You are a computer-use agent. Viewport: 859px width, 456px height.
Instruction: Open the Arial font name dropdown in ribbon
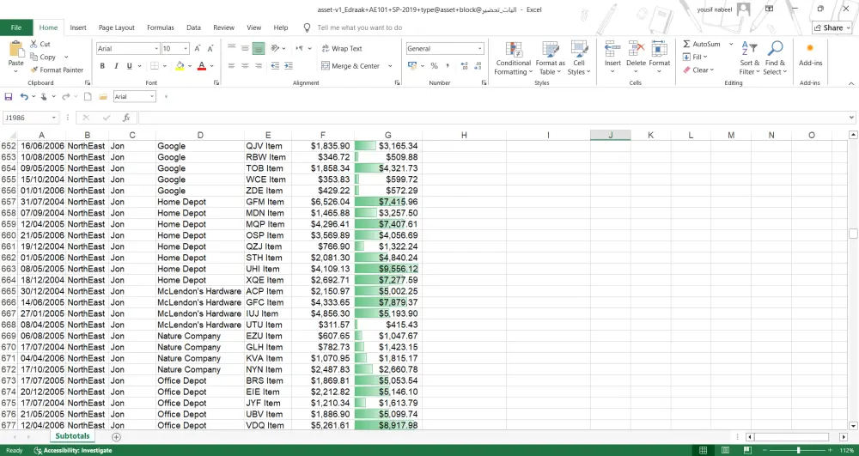pyautogui.click(x=156, y=49)
